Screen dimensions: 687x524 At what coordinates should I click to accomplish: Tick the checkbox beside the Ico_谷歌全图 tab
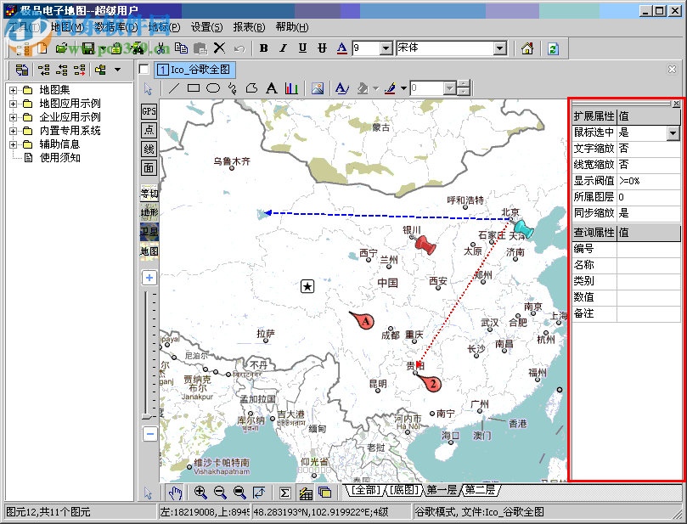click(x=144, y=70)
